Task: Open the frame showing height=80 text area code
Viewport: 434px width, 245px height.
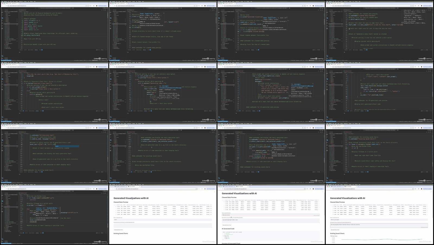Action: (x=54, y=91)
